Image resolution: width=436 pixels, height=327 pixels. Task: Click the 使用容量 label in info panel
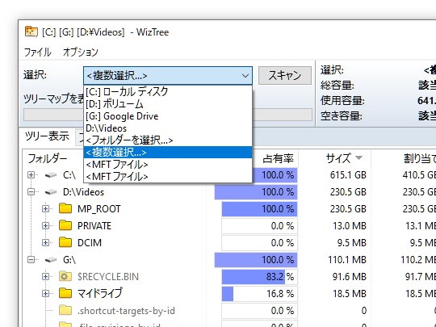(x=342, y=100)
